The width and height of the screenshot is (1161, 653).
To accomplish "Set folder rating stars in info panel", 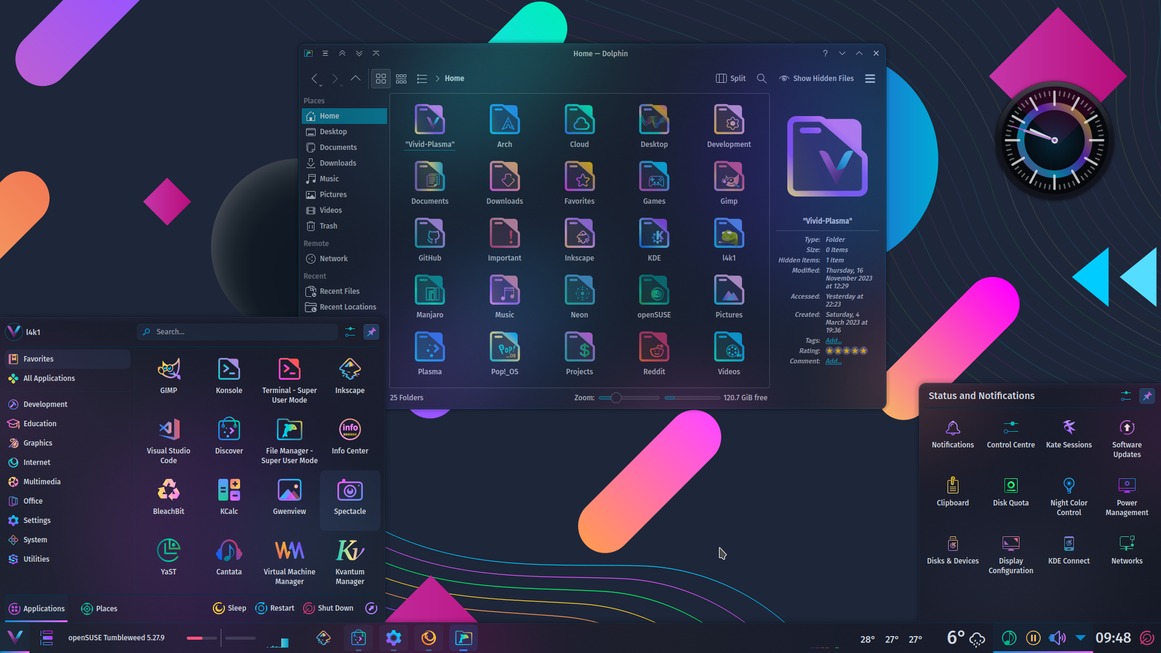I will point(847,351).
